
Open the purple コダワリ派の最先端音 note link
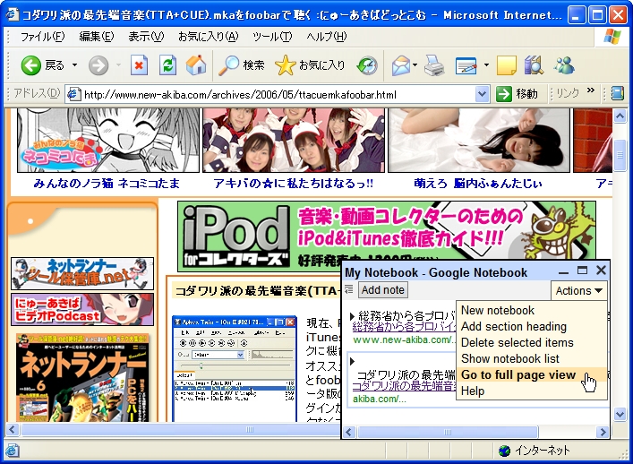click(404, 385)
